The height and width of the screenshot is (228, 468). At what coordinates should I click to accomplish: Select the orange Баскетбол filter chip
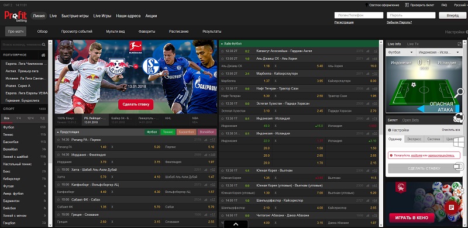click(186, 132)
